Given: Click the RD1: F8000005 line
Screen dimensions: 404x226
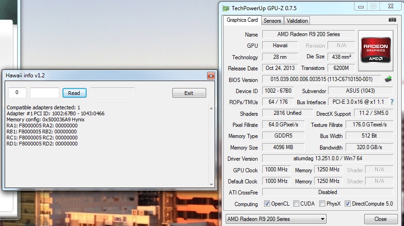Looking at the screenshot, I should coord(42,144).
